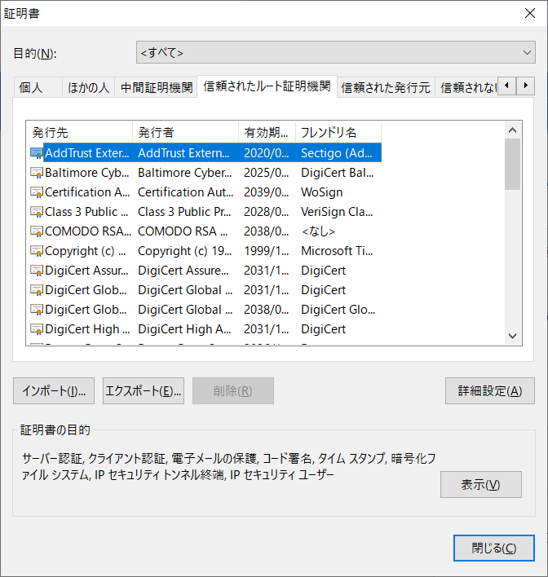The width and height of the screenshot is (548, 577).
Task: Click the list scrollbar up arrow
Action: 512,130
